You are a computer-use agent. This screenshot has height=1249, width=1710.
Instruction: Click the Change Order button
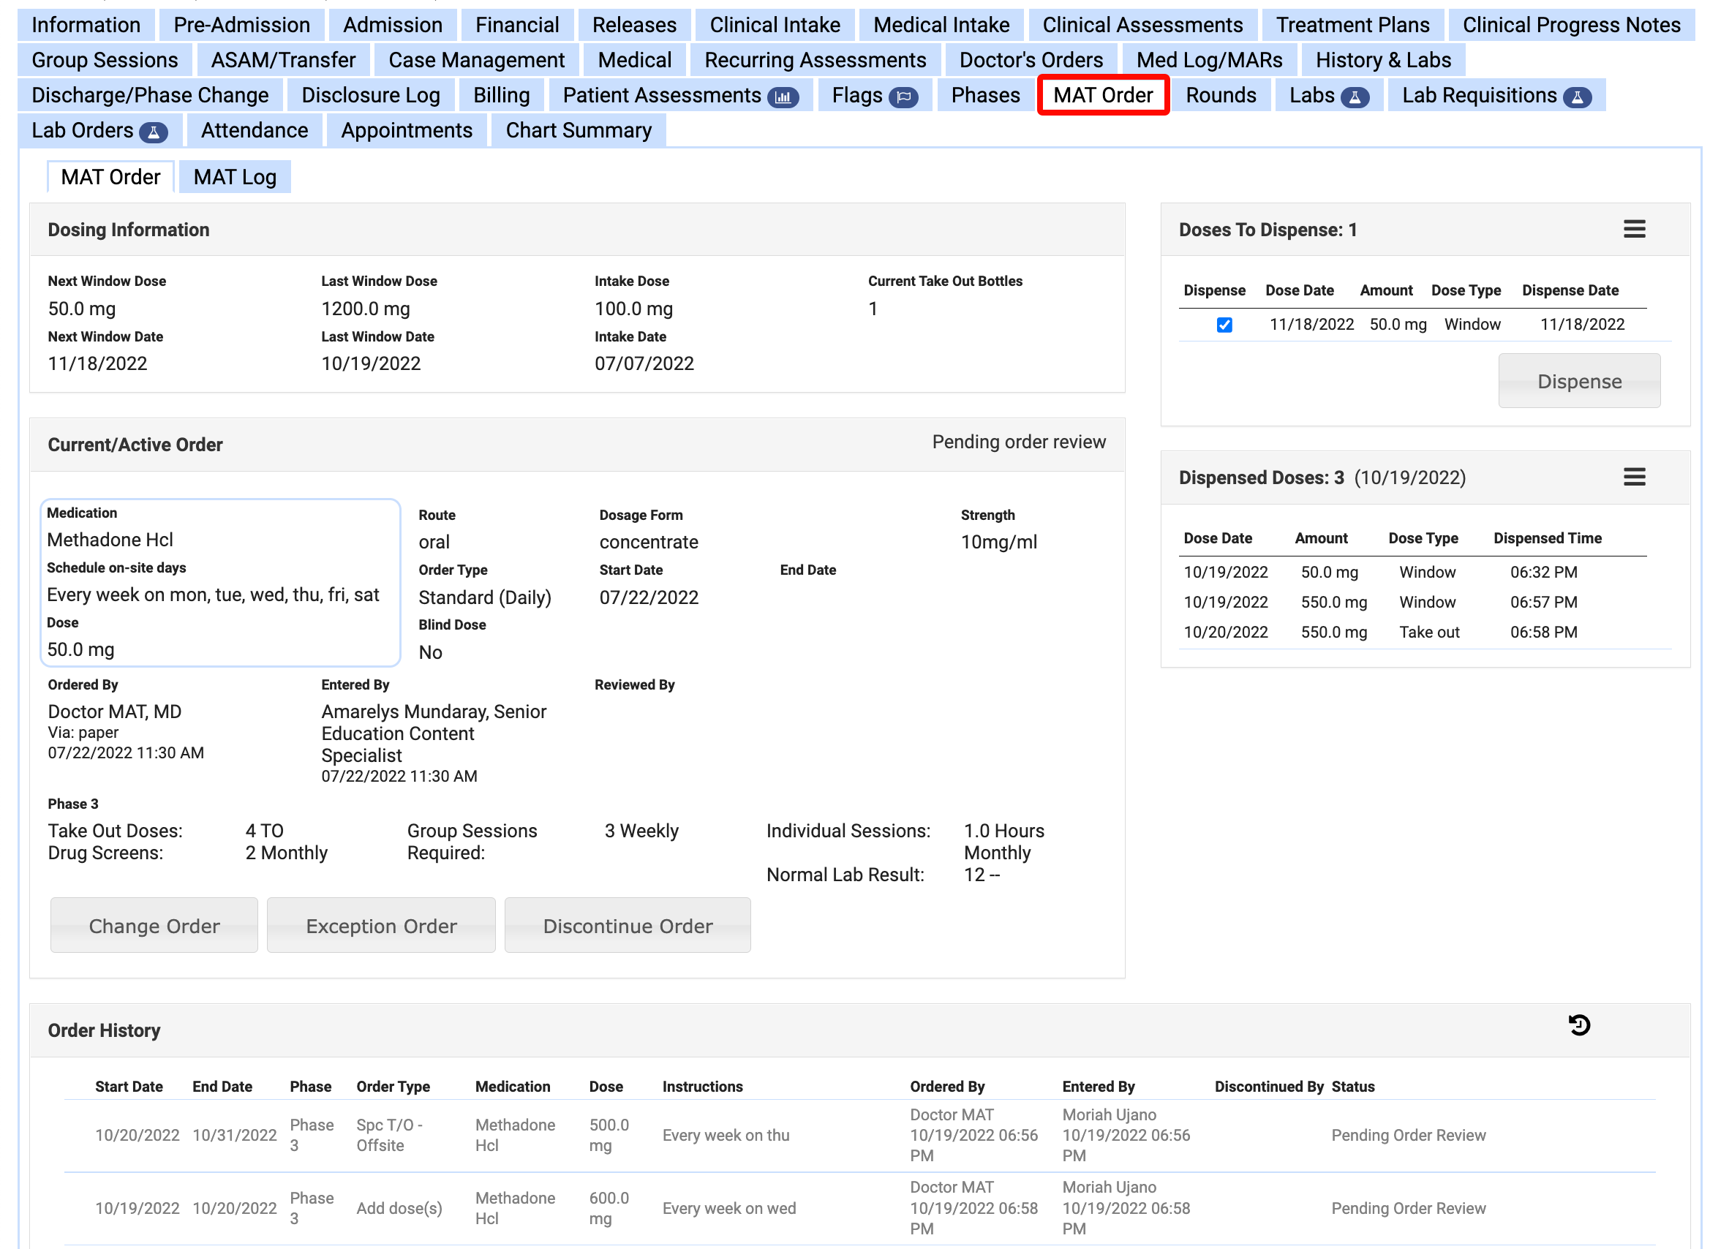tap(154, 925)
